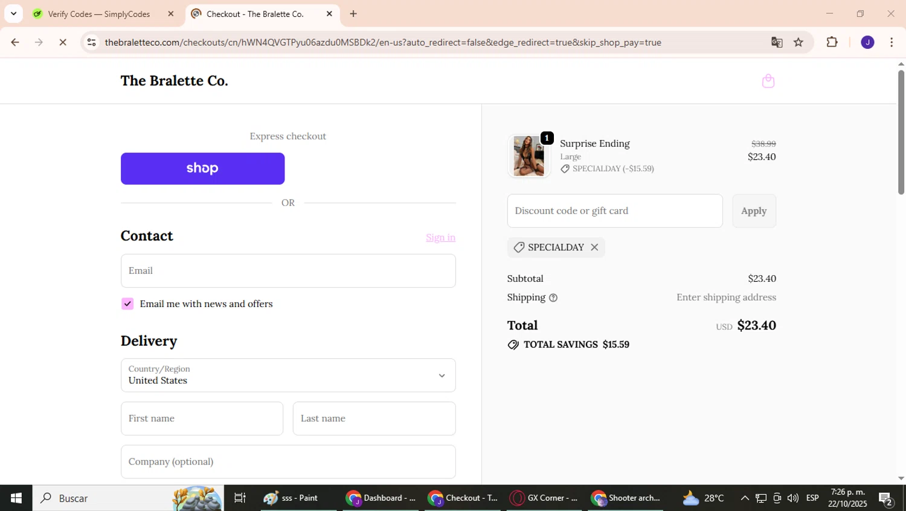
Task: Switch to Shooter arch... Chrome taskbar window
Action: 626,498
